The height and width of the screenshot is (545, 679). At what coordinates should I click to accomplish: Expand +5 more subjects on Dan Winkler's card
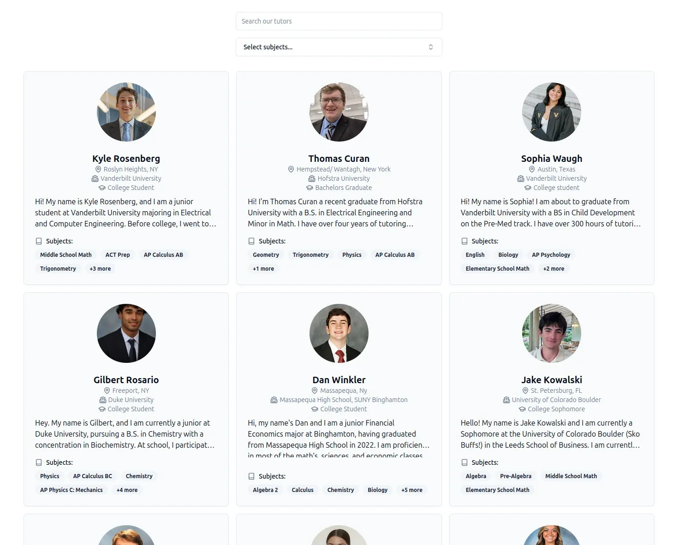pyautogui.click(x=412, y=490)
